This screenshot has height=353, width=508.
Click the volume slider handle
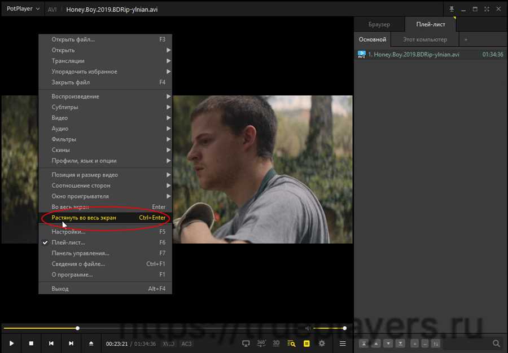(345, 328)
